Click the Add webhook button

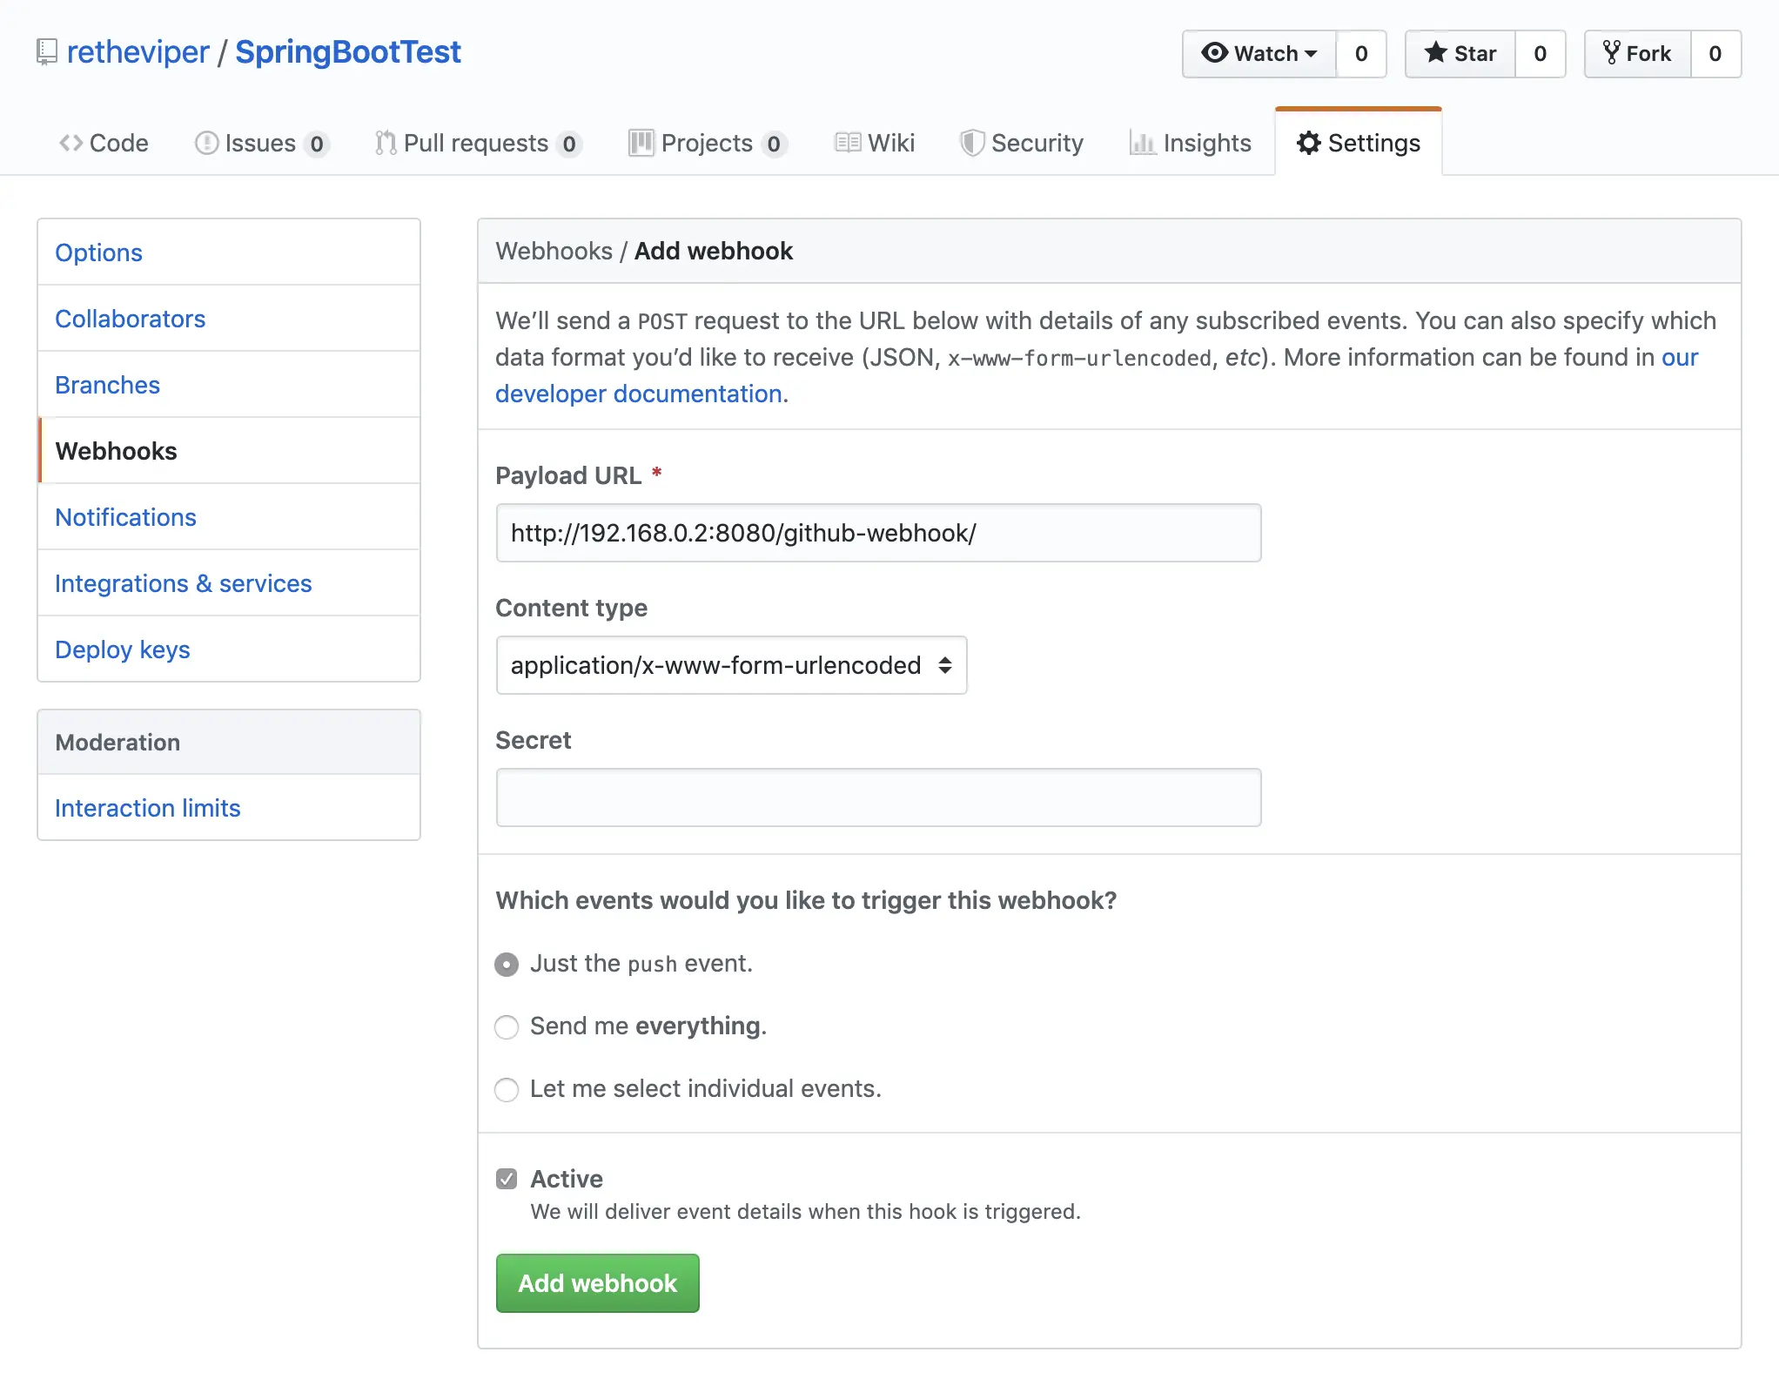[596, 1282]
